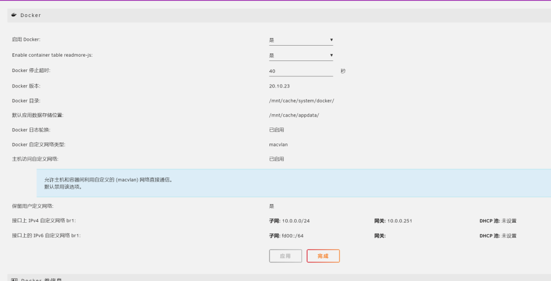Click the IPv4 subnet 10.0.0.0/24 value
The width and height of the screenshot is (551, 281).
296,221
